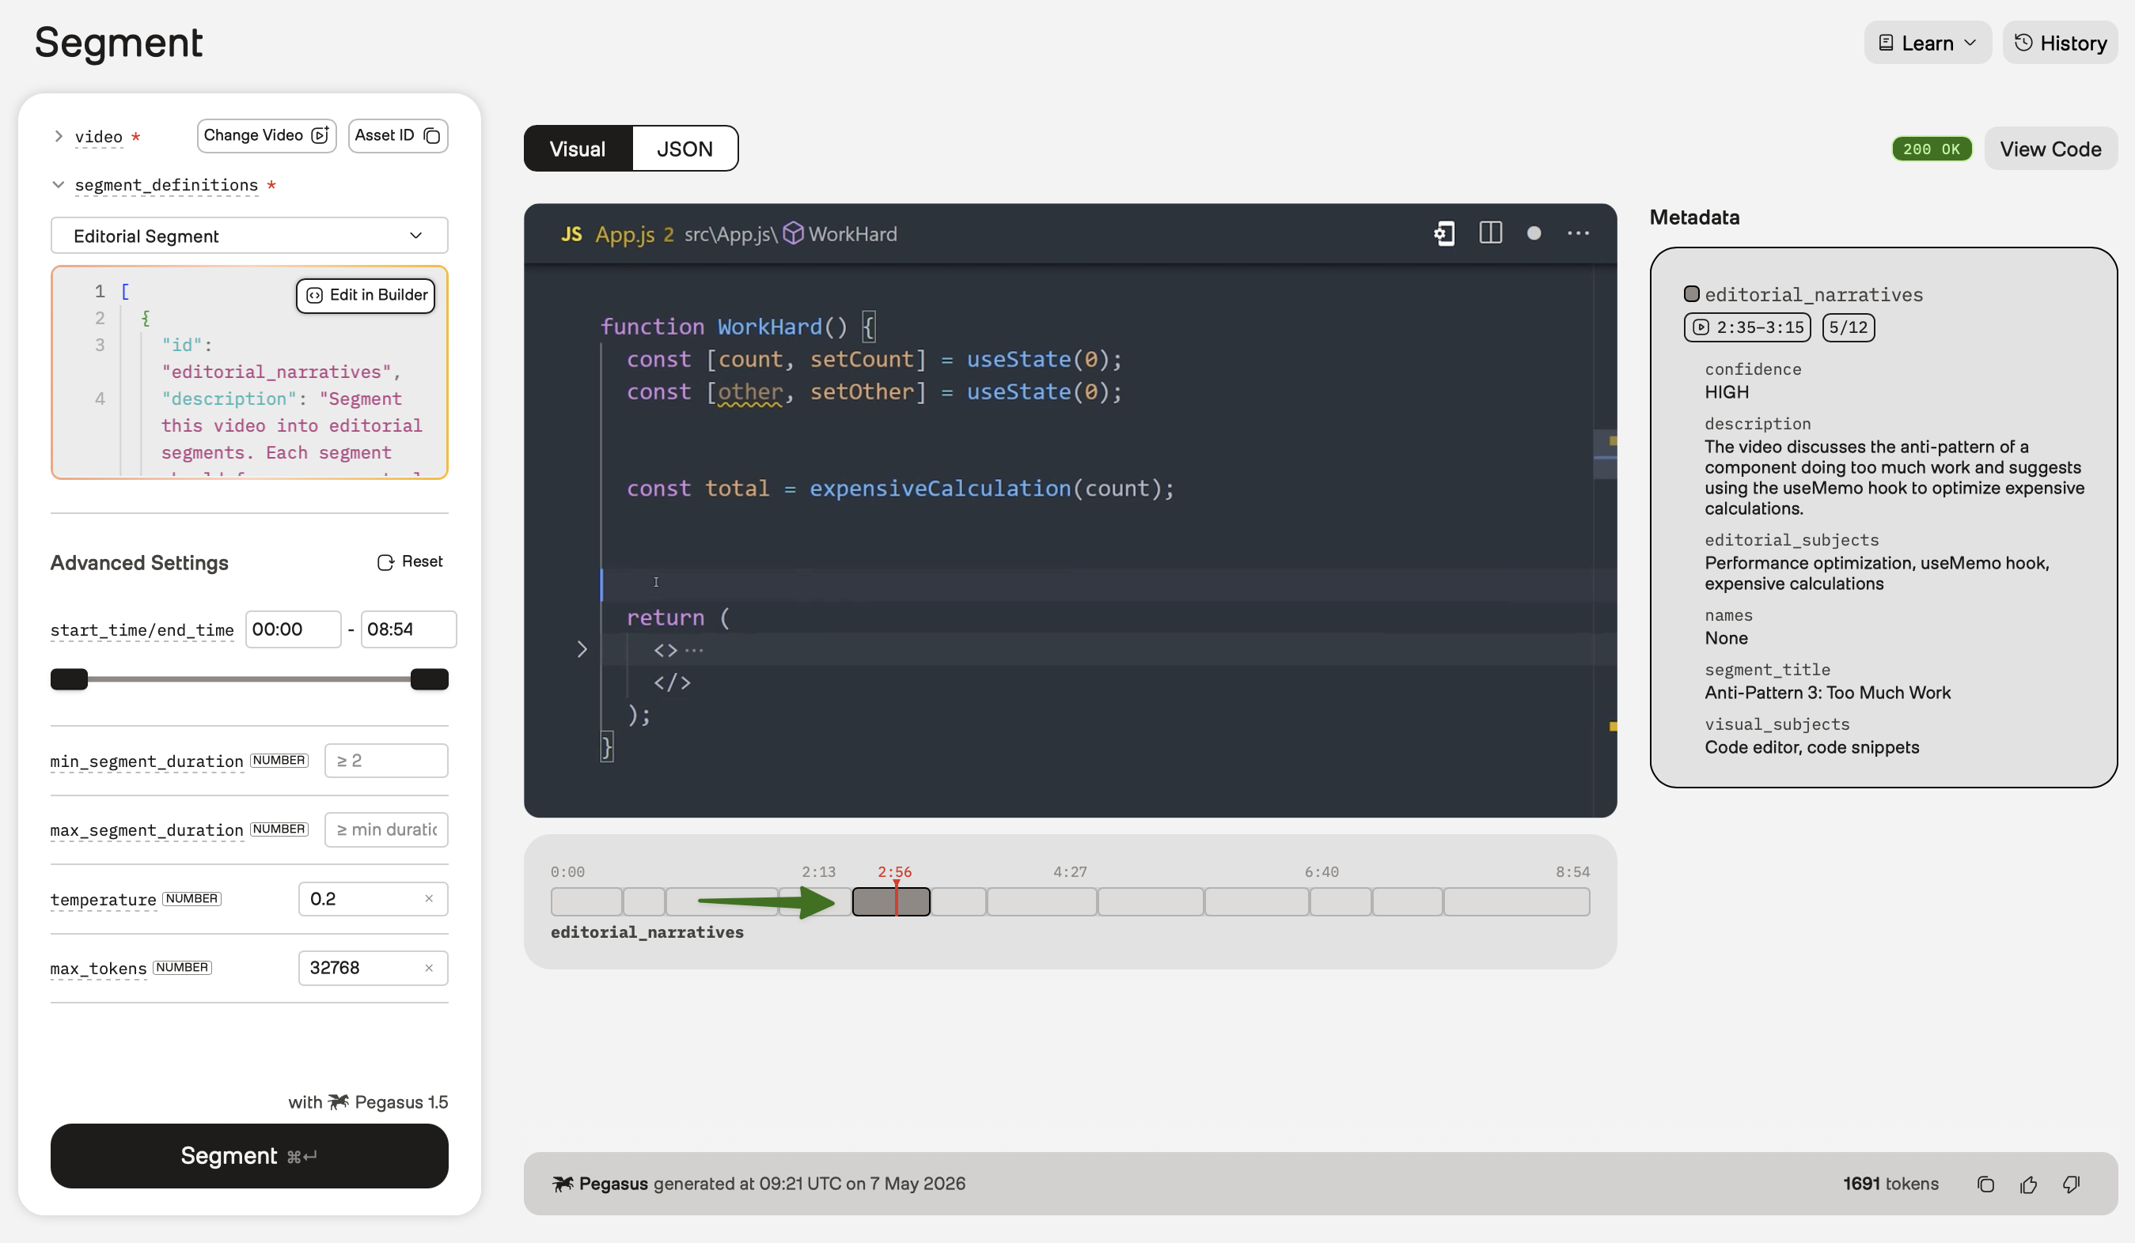Select the second segment in the timeline
Viewport: 2135px width, 1243px height.
(644, 901)
